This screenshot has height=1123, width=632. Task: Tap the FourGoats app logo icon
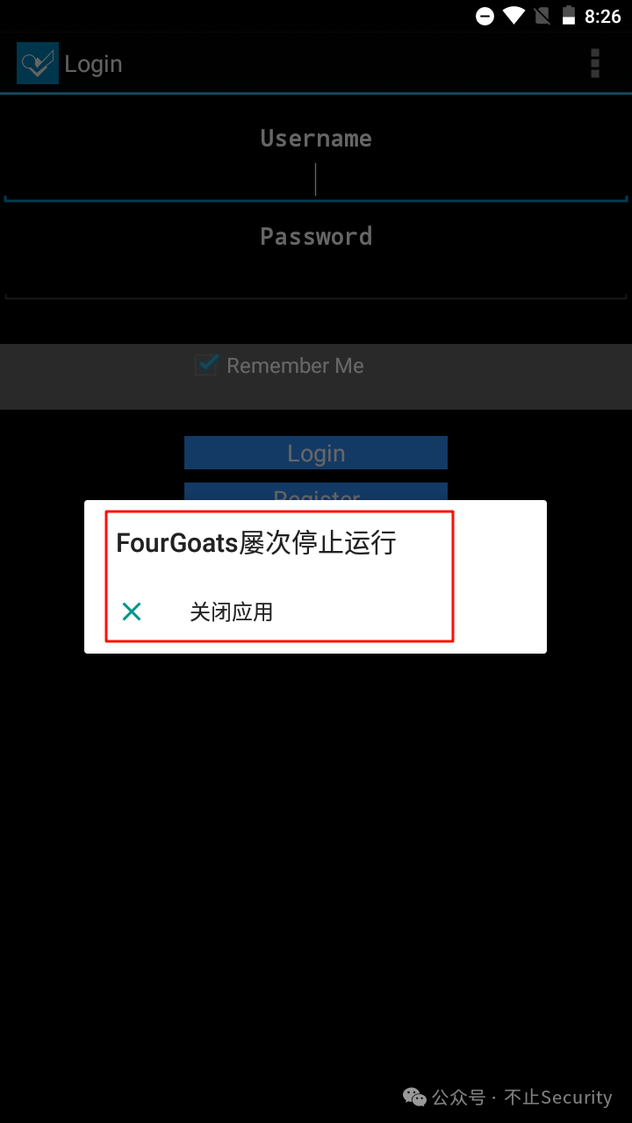pyautogui.click(x=38, y=63)
